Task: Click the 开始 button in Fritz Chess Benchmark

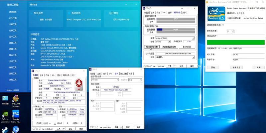Action: 213,67
